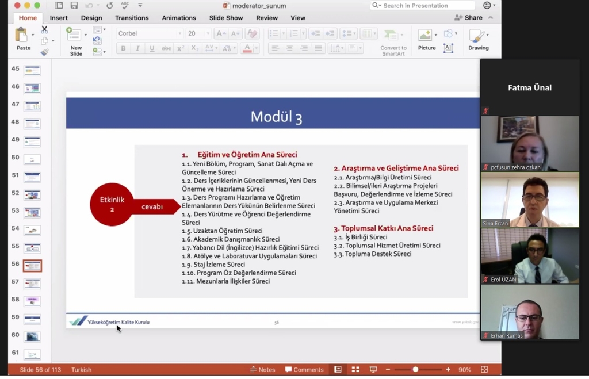
Task: Switch to Slide Sorter view icon
Action: click(355, 370)
